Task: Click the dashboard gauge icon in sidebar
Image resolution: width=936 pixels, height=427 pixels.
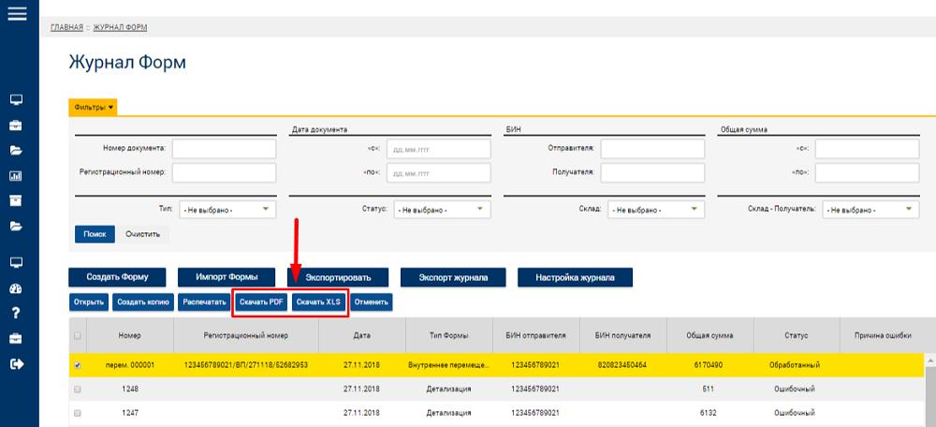Action: coord(16,288)
